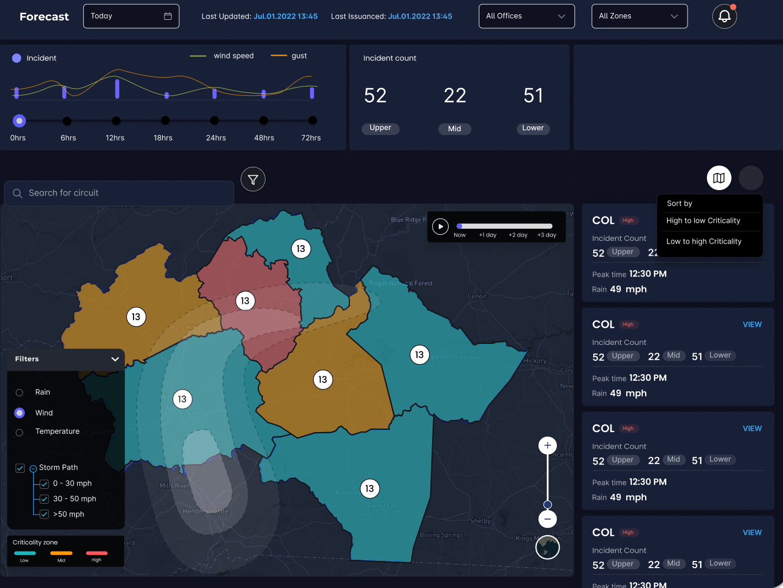Click the Forecast title
This screenshot has height=588, width=783.
click(44, 17)
